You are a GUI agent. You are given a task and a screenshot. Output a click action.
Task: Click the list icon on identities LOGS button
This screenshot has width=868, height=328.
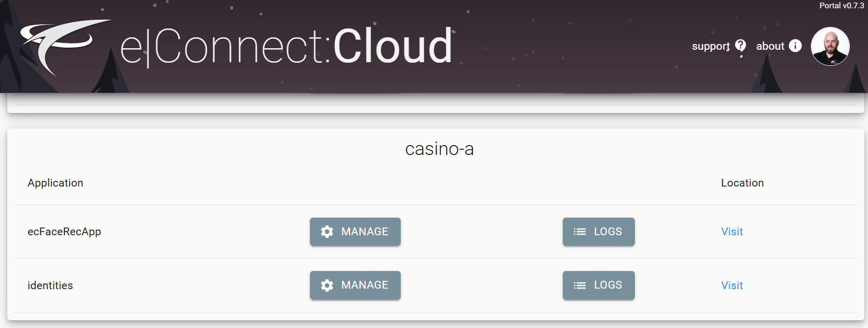tap(579, 285)
